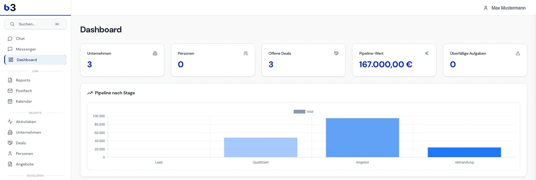Click the ⌘K shortcut badge

coord(57,24)
